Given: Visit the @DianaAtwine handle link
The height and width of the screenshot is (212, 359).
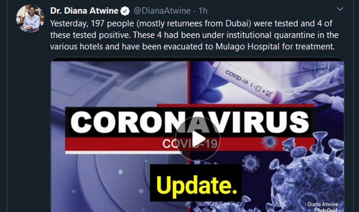Looking at the screenshot, I should click(x=162, y=11).
